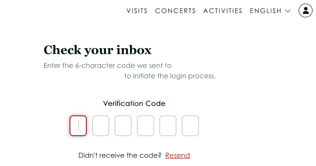Screen dimensions: 316x166
Task: Open the user account profile icon
Action: [x=305, y=11]
